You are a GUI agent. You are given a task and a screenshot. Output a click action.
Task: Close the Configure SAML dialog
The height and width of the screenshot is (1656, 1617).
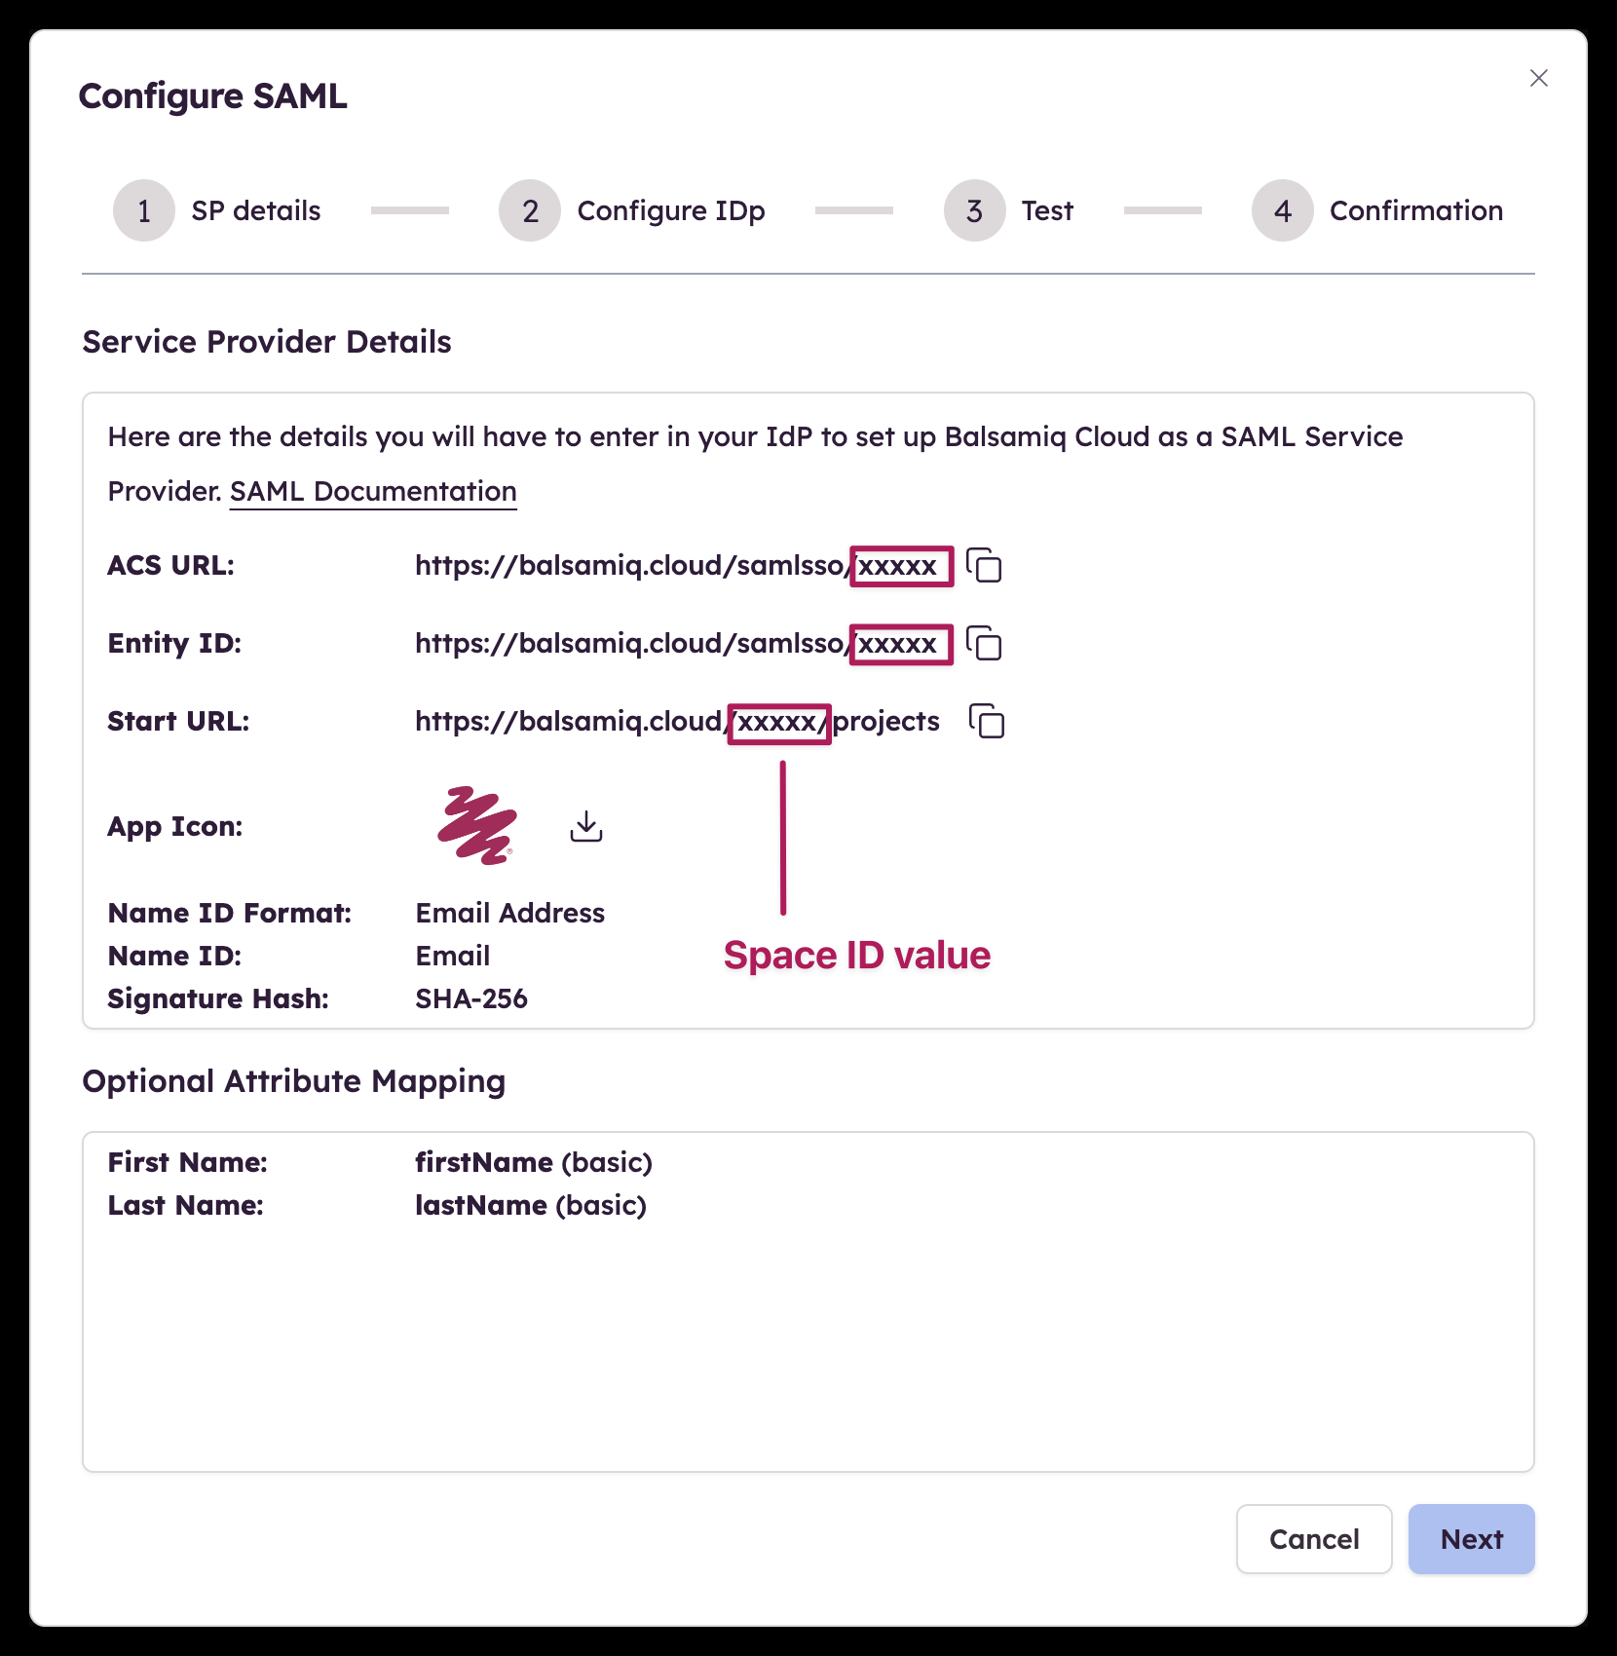[x=1539, y=78]
